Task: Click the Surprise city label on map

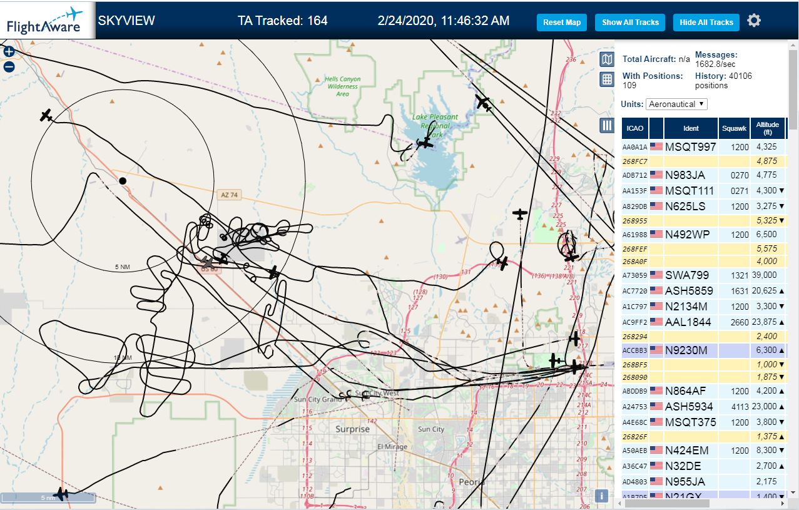Action: [x=353, y=429]
